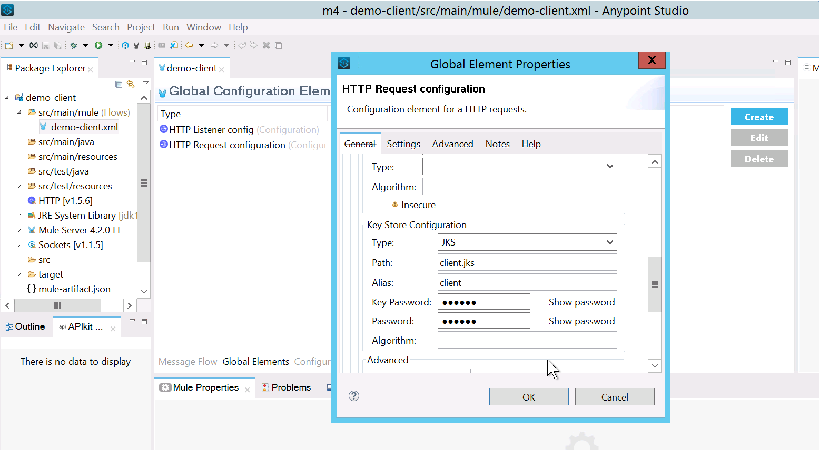Viewport: 819px width, 450px height.
Task: Close the APIkit tab
Action: (113, 329)
